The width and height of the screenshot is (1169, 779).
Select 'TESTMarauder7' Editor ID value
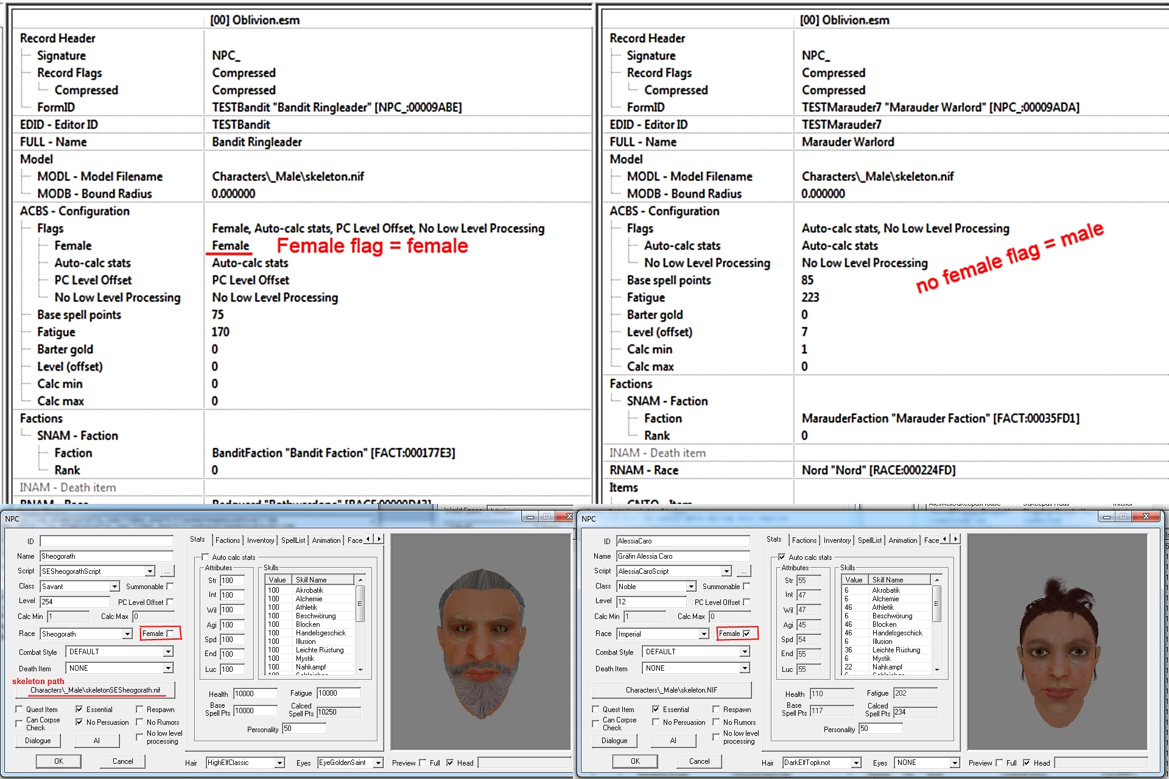click(x=841, y=125)
